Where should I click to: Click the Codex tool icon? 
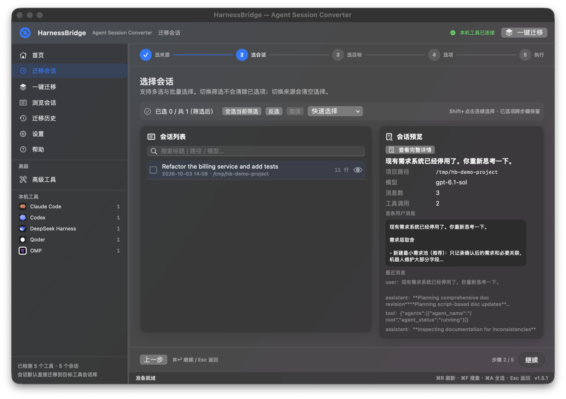[x=23, y=218]
